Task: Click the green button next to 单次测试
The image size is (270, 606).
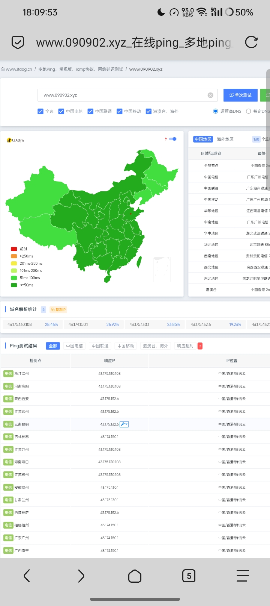Action: 265,95
